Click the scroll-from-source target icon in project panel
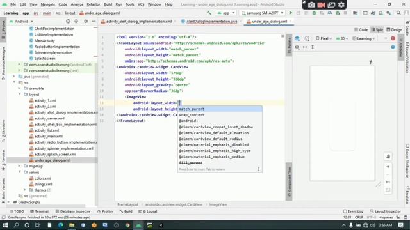Viewport: 410px width, 230px height. coord(69,21)
